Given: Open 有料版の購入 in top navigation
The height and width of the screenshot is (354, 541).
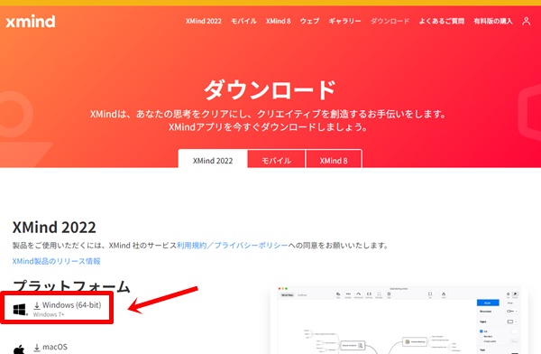Looking at the screenshot, I should point(493,21).
